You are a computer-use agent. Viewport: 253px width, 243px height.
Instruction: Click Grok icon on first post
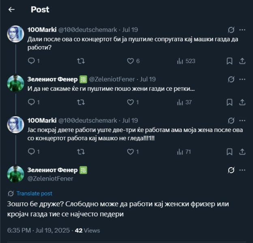coord(231,30)
